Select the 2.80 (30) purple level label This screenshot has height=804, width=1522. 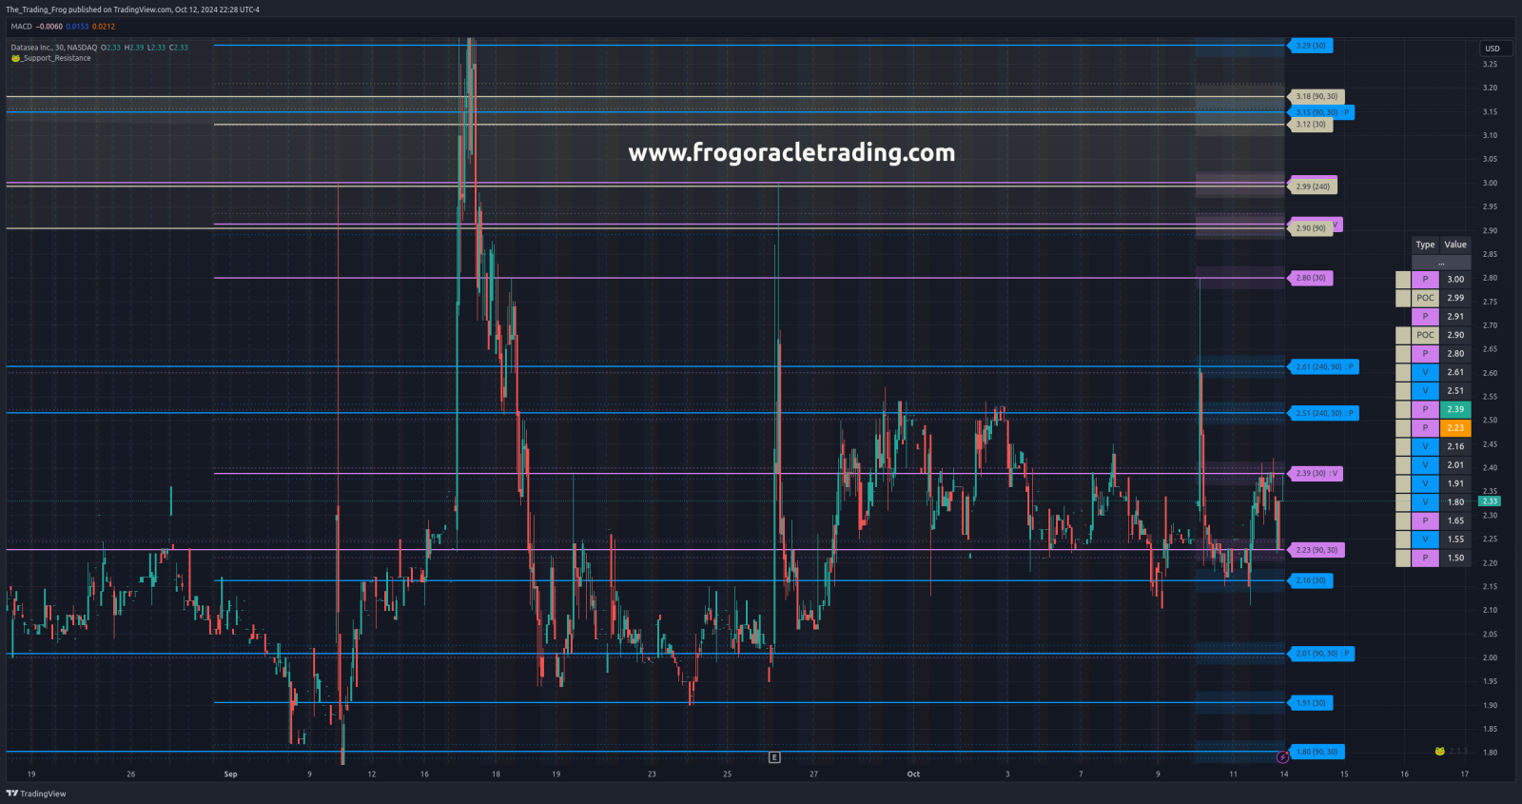(x=1311, y=278)
